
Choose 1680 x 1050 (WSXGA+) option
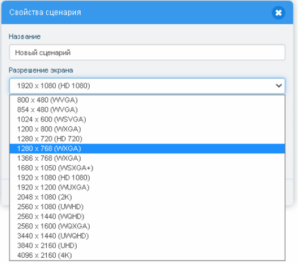pyautogui.click(x=147, y=168)
